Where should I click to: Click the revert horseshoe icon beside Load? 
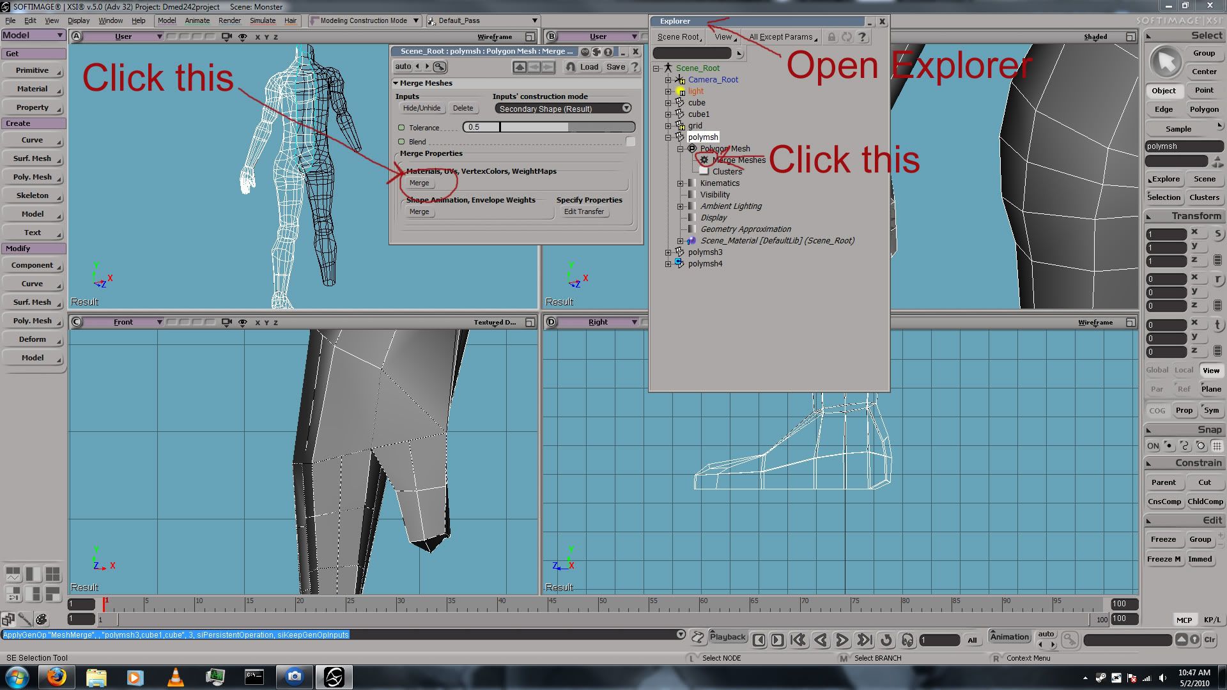coord(571,66)
